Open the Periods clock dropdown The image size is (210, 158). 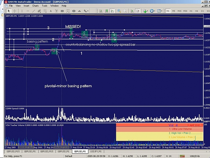(x=153, y=11)
